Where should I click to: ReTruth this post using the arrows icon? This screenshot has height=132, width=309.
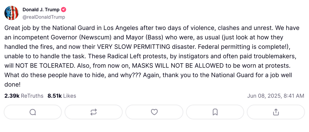coord(93,112)
